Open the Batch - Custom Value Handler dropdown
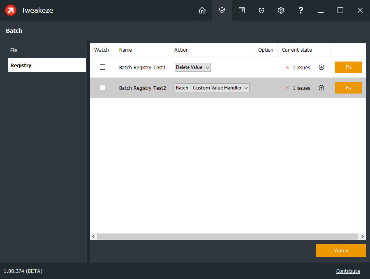This screenshot has width=370, height=279. (212, 87)
